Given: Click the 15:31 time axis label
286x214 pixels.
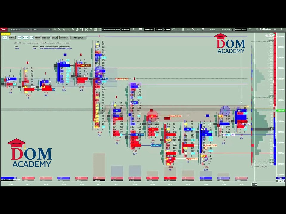Looking at the screenshot, I should tap(99, 185).
